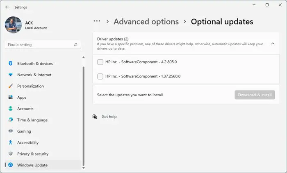Click the back arrow in title bar
Viewport: 287px width, 173px height.
pyautogui.click(x=7, y=7)
